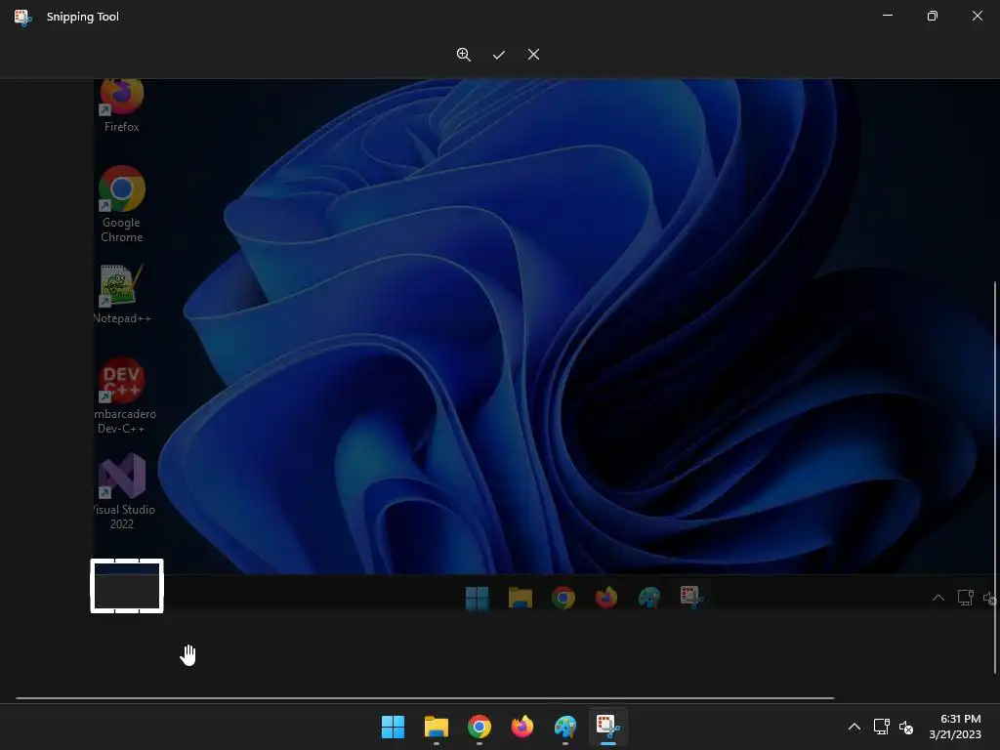
Task: Click the muted volume icon in the tray
Action: [905, 727]
